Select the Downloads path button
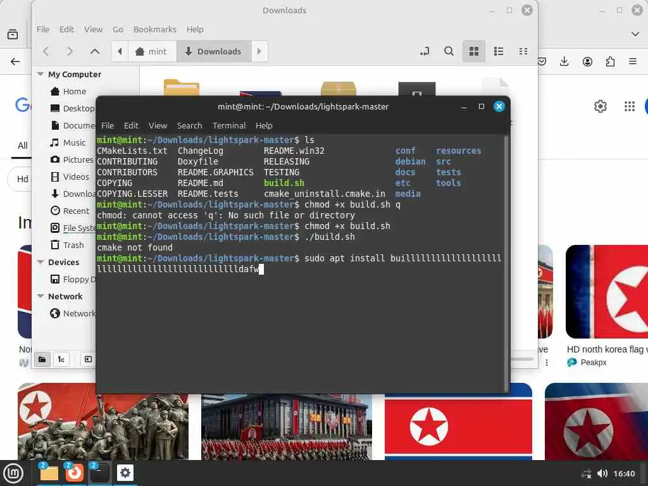 (x=214, y=51)
